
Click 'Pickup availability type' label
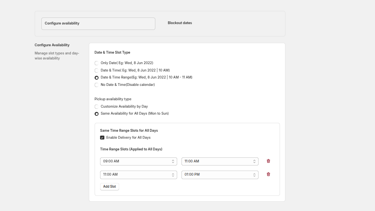[x=113, y=99]
